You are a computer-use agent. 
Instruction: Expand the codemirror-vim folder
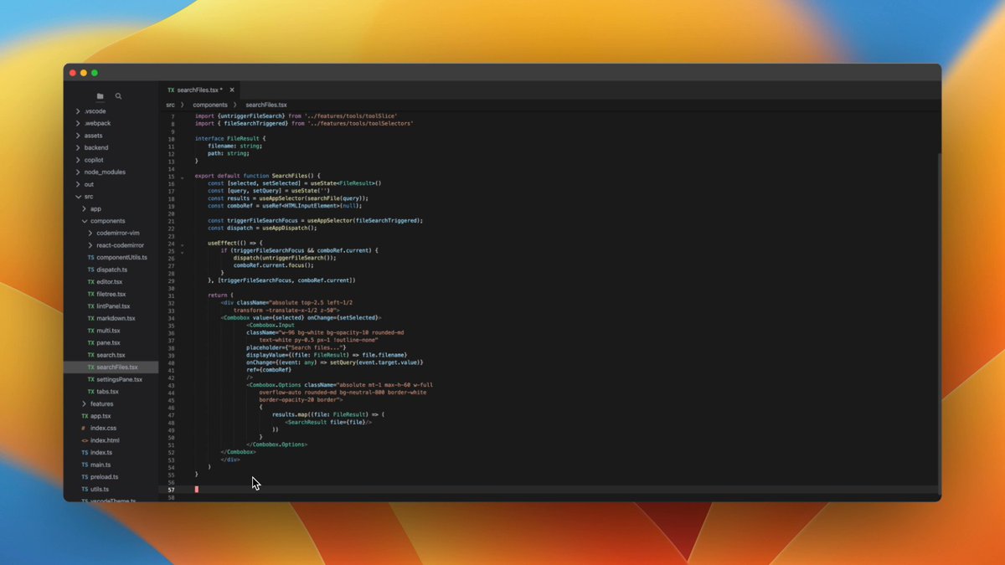(x=90, y=233)
